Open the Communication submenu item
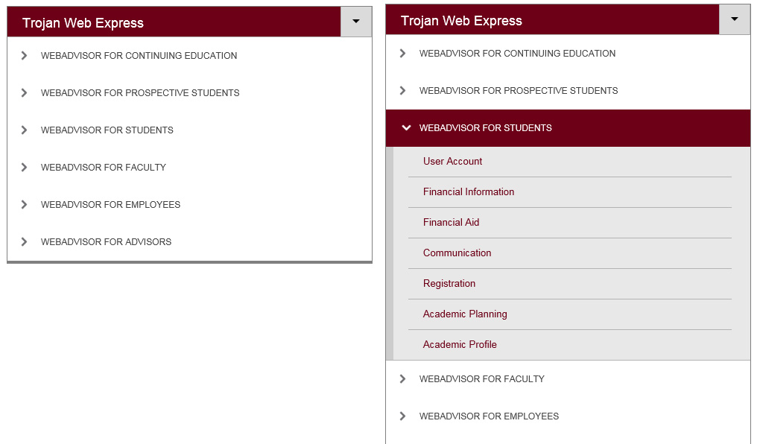The width and height of the screenshot is (760, 444). click(457, 253)
